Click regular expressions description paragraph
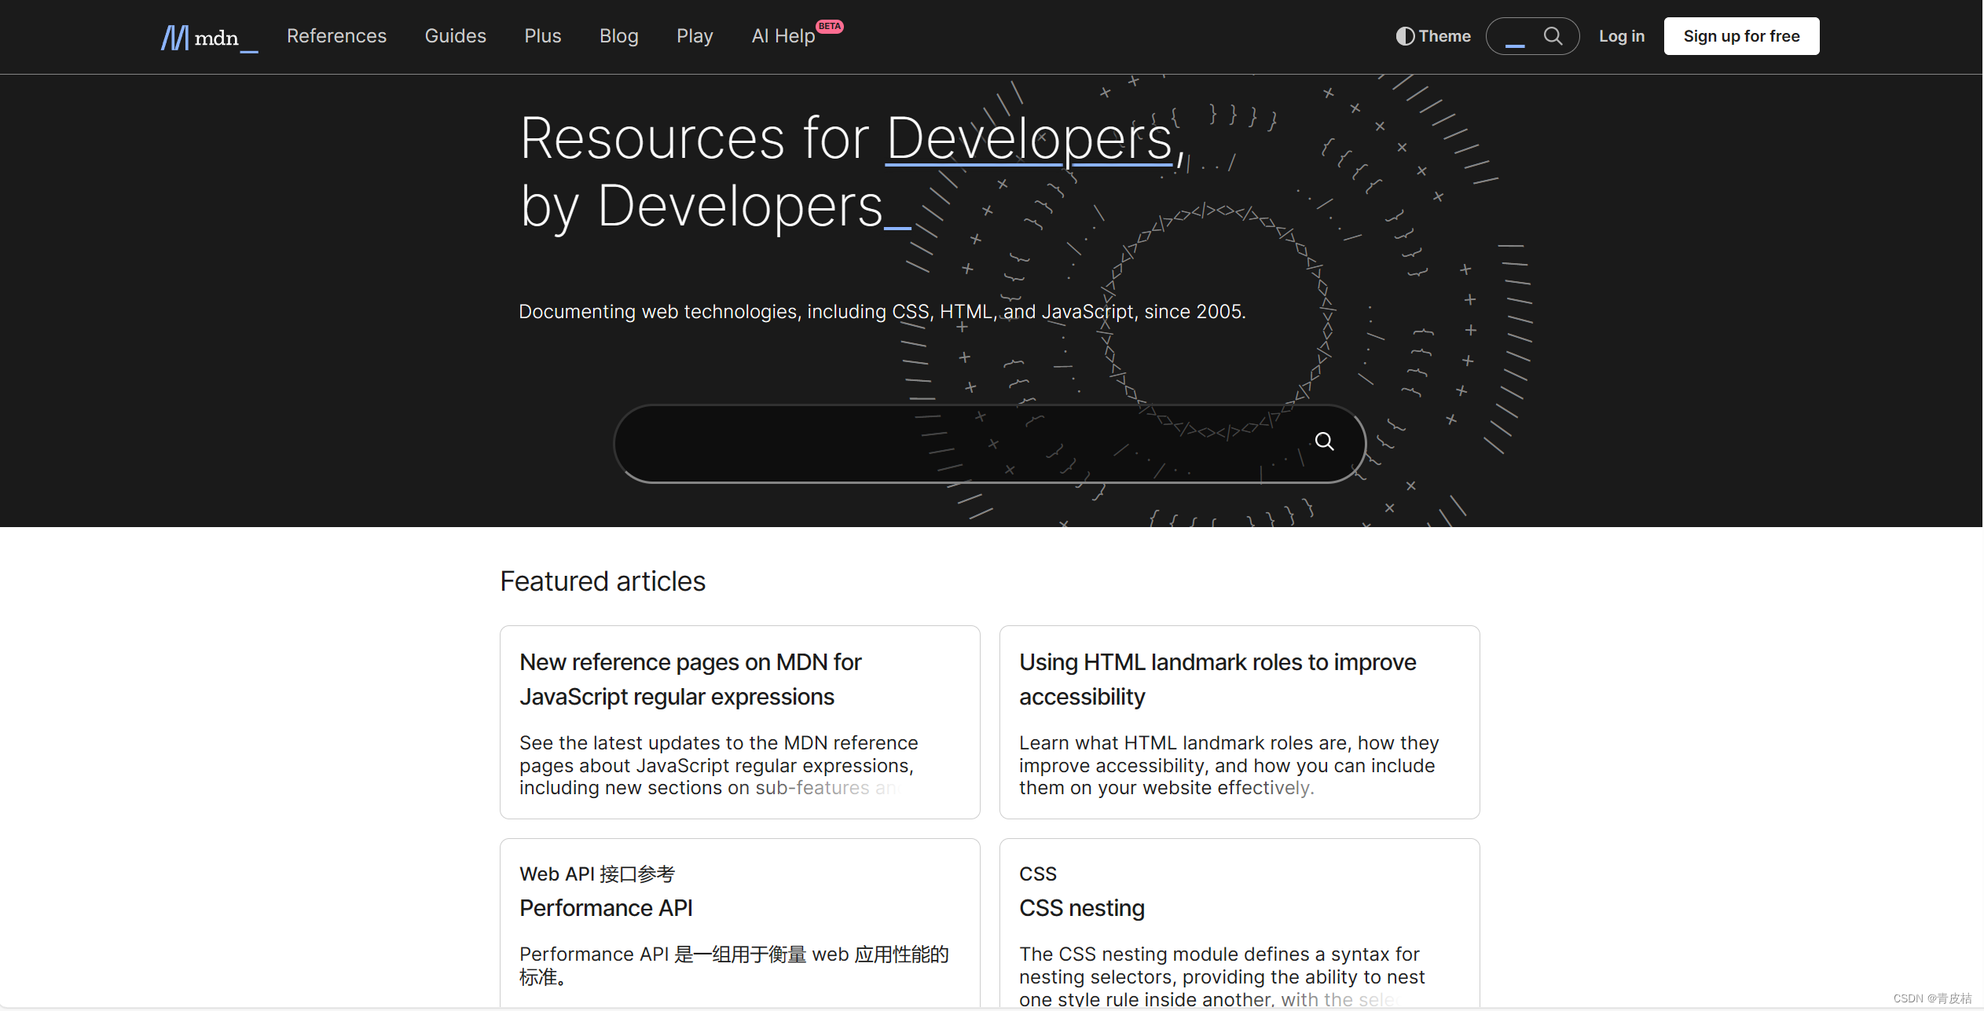This screenshot has width=1984, height=1011. (x=719, y=765)
